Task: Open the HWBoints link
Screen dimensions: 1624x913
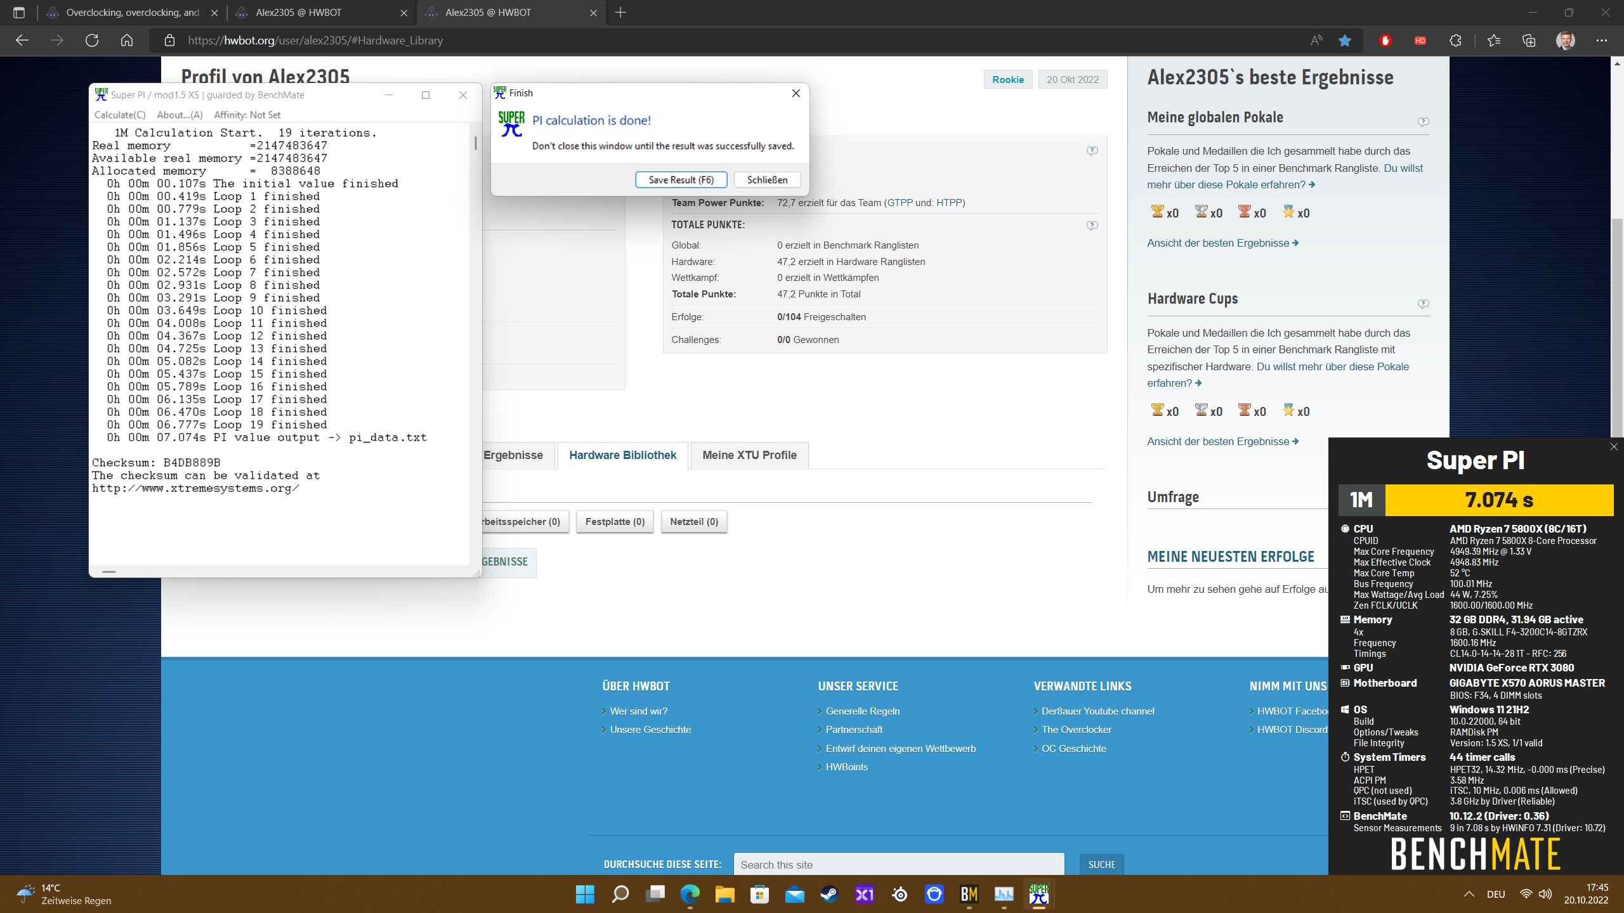Action: pyautogui.click(x=846, y=767)
